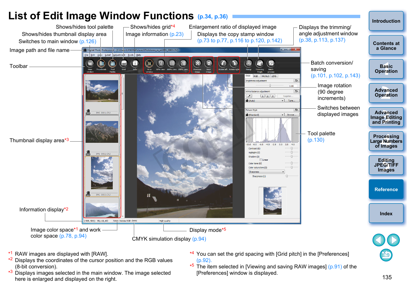Click the Browse... button for Picture Style
The image size is (407, 288).
tap(292, 115)
